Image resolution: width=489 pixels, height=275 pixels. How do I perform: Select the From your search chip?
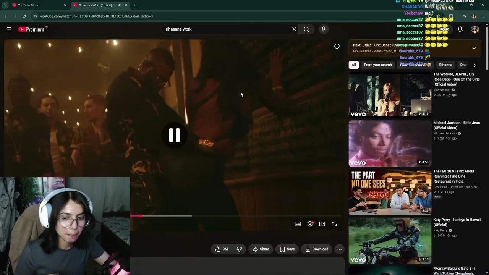[x=378, y=65]
